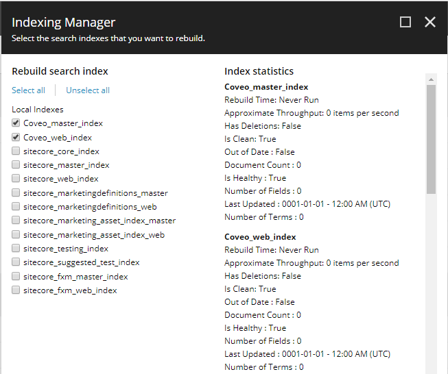This screenshot has width=448, height=374.
Task: Click the Unselect all link
Action: click(88, 90)
